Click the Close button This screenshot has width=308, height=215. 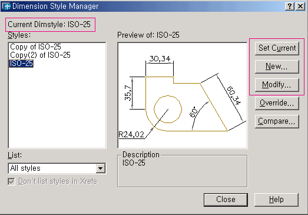coord(226,200)
